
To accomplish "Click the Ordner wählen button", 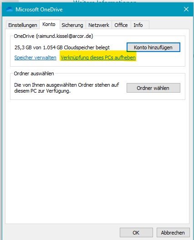I will coord(153,88).
